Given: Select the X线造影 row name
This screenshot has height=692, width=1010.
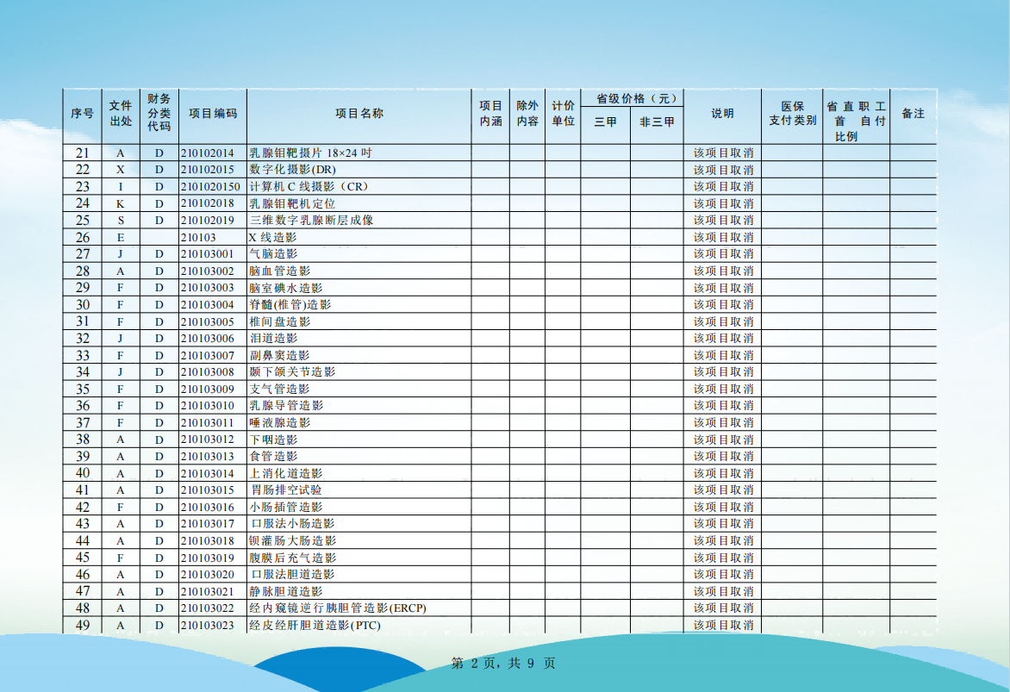Looking at the screenshot, I should 272,237.
